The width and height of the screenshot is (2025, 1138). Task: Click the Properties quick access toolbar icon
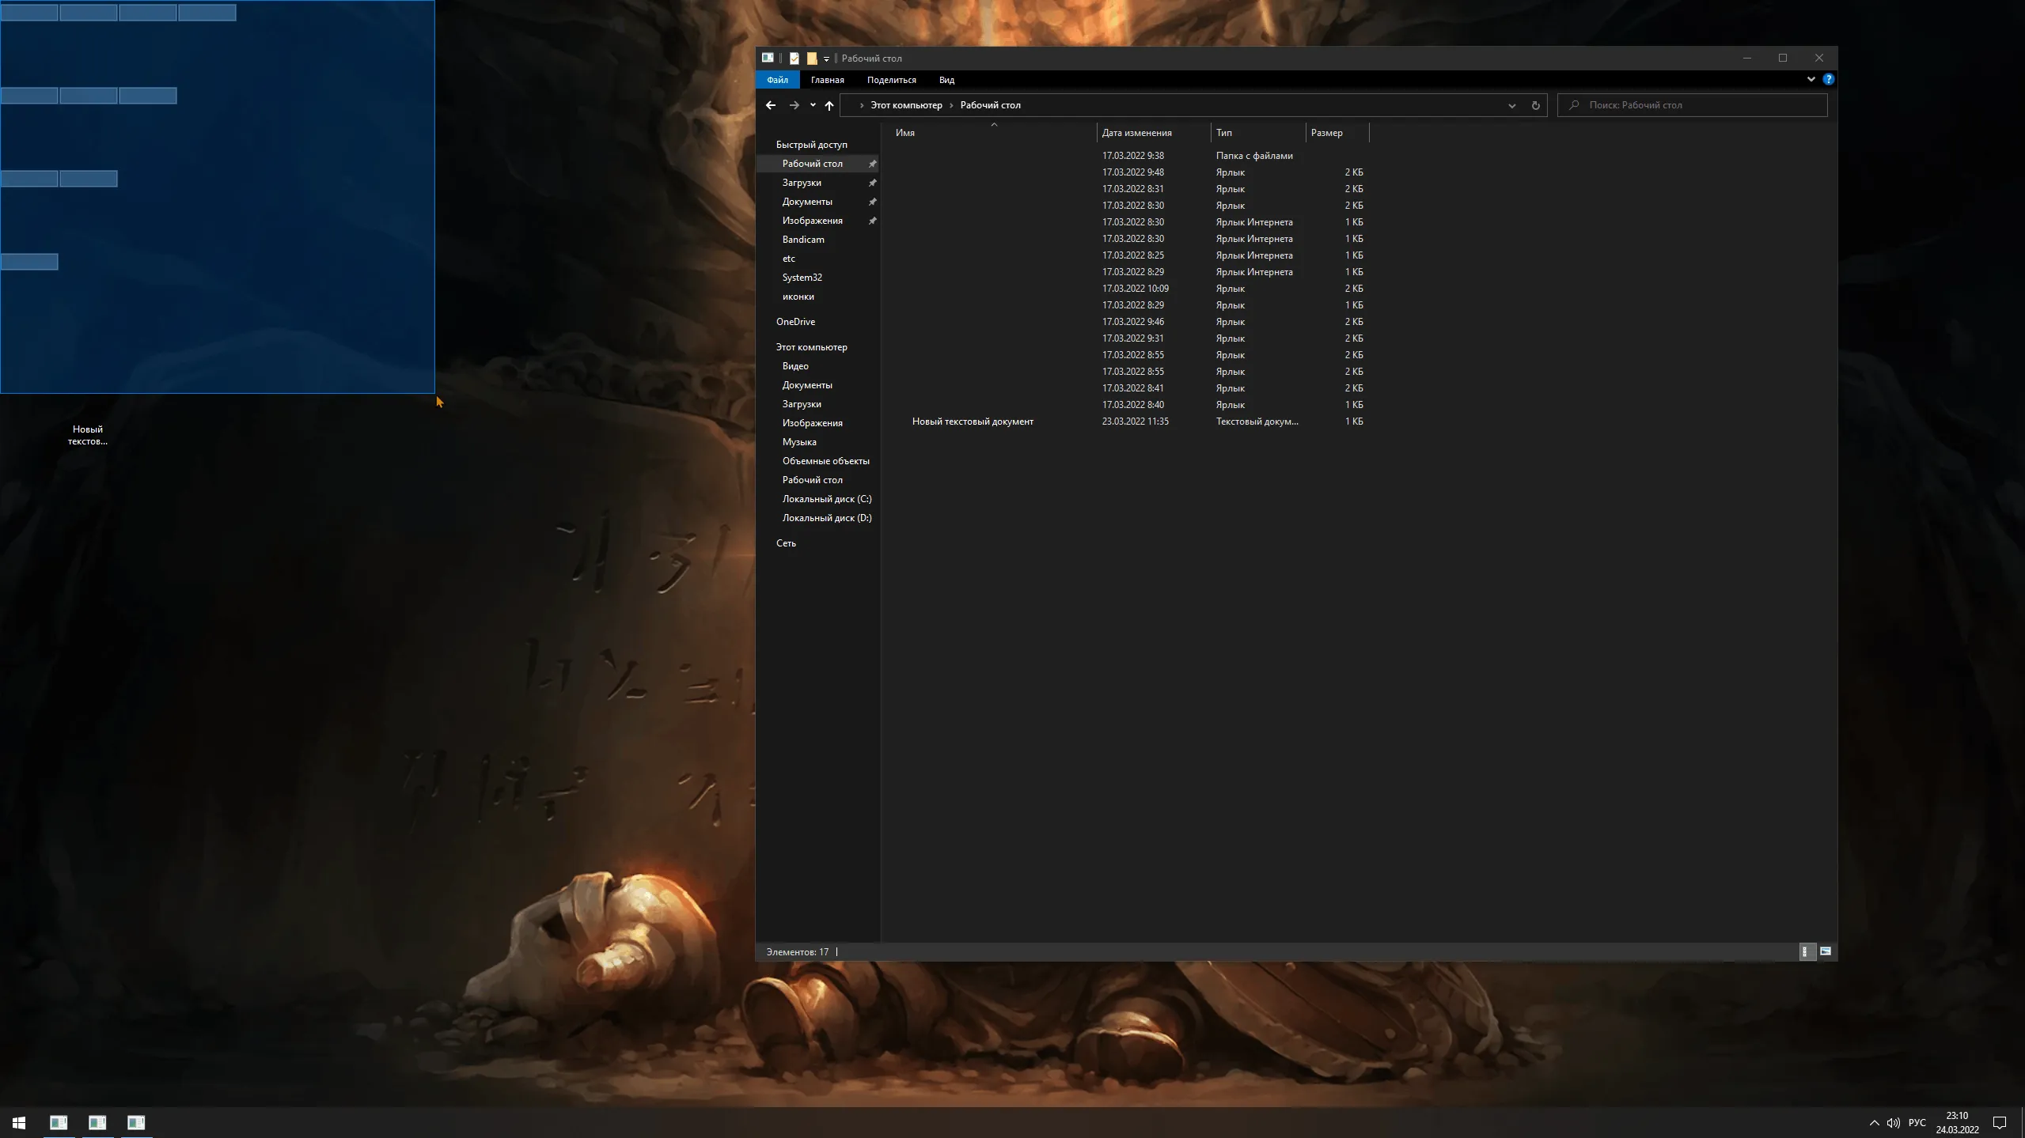click(794, 58)
